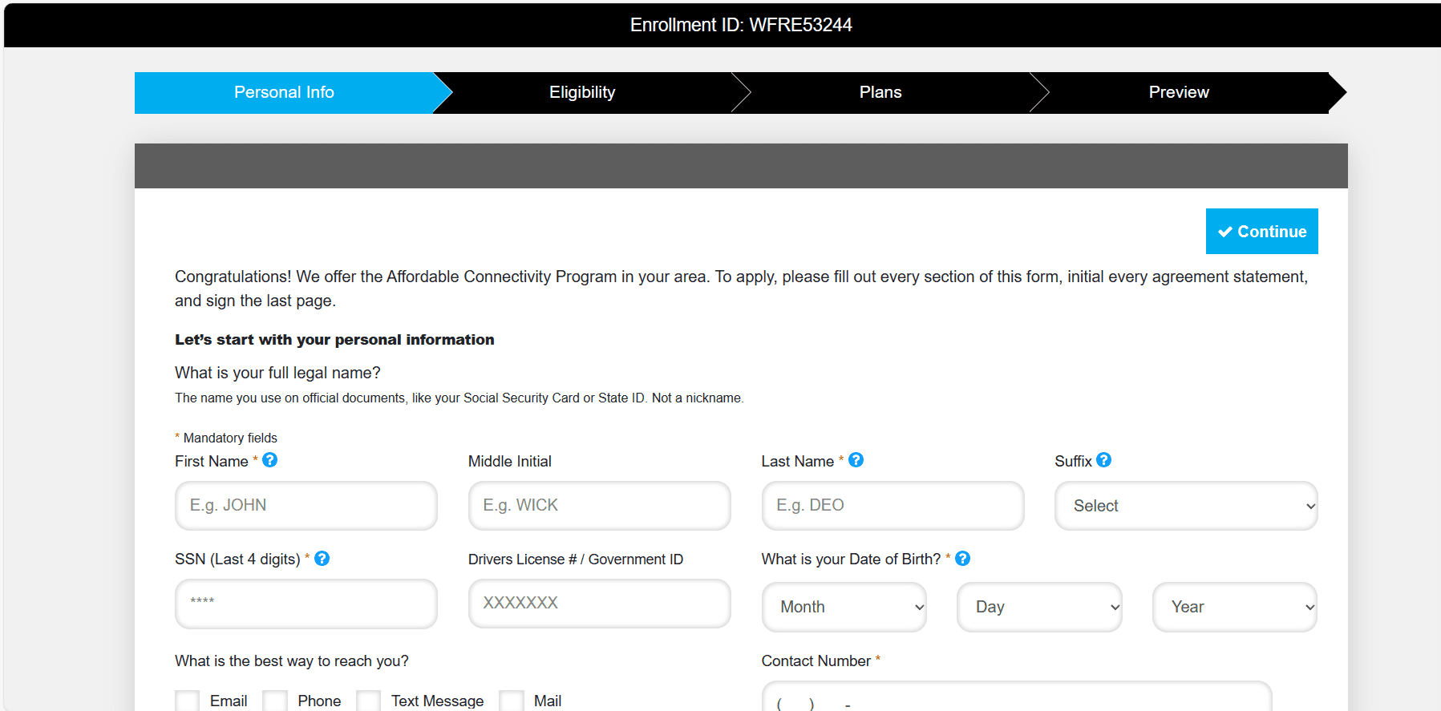
Task: Click the First Name input field
Action: pyautogui.click(x=306, y=506)
